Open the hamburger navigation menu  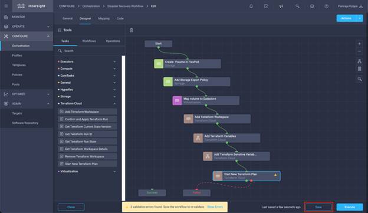click(6, 6)
